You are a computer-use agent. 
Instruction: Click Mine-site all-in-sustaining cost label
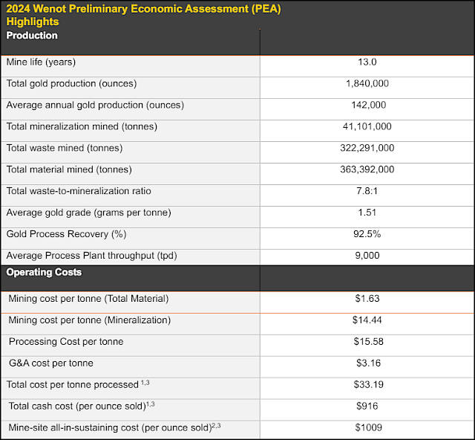coord(114,428)
